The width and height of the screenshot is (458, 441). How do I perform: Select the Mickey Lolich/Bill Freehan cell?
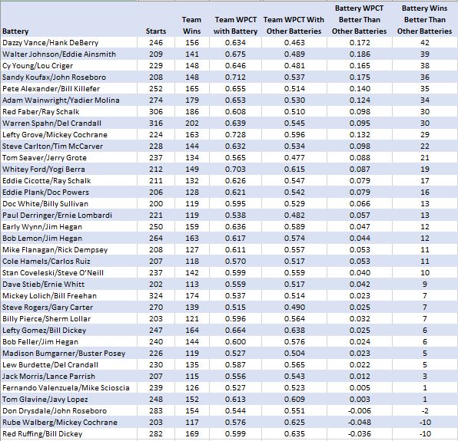pos(68,296)
